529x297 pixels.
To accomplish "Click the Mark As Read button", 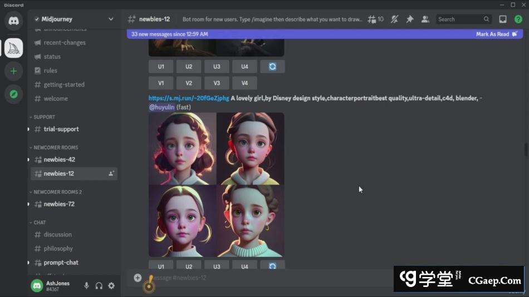I will (493, 34).
